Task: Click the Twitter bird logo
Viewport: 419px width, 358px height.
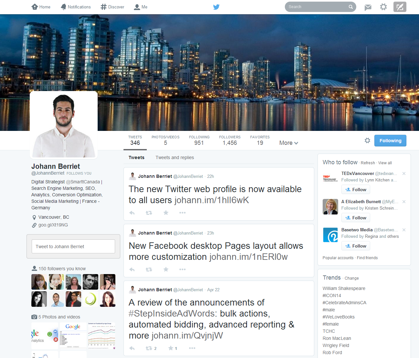Action: (x=216, y=7)
